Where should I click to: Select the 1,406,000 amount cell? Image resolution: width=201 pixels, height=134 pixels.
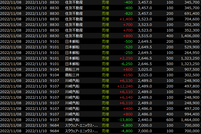[x=189, y=36]
